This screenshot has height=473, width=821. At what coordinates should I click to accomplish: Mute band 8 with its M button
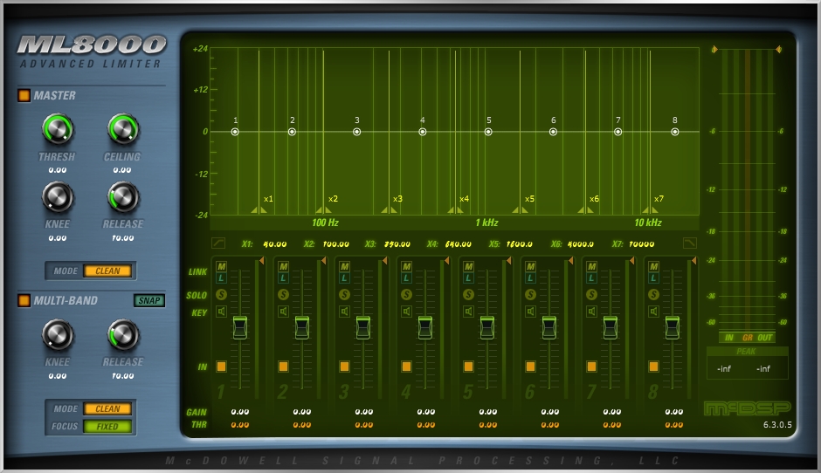tap(653, 266)
